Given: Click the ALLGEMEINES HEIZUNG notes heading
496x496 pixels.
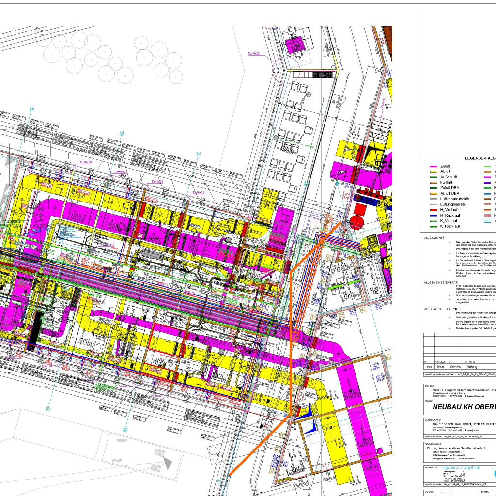Looking at the screenshot, I should [x=440, y=308].
